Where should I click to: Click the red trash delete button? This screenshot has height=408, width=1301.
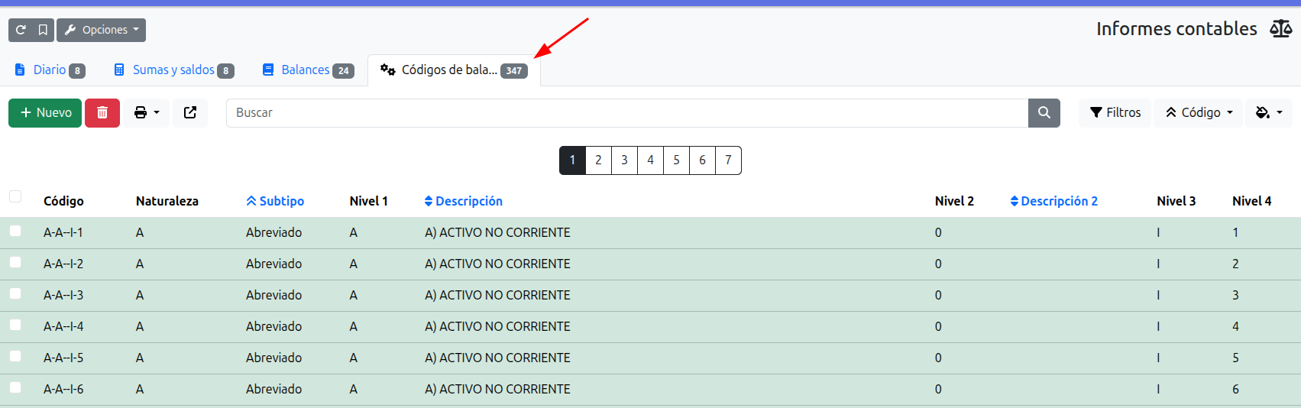(x=102, y=113)
